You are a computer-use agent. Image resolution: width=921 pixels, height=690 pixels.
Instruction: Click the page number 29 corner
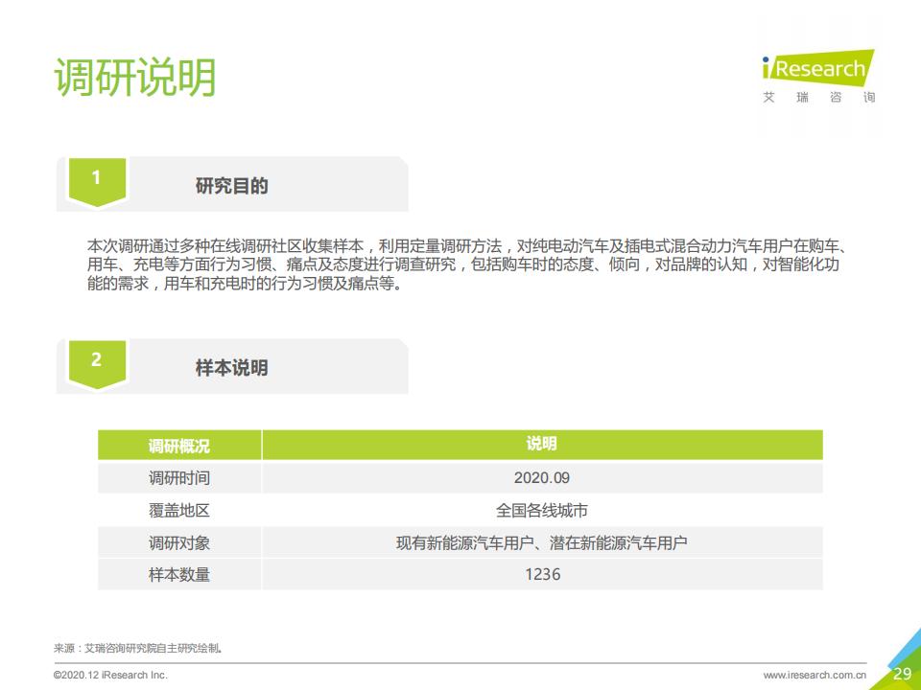point(902,674)
